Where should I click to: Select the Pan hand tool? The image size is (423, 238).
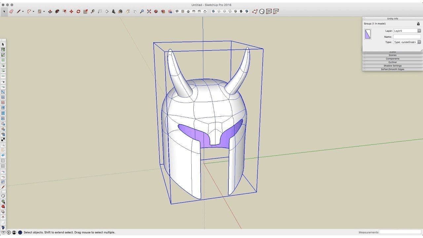tap(135, 11)
